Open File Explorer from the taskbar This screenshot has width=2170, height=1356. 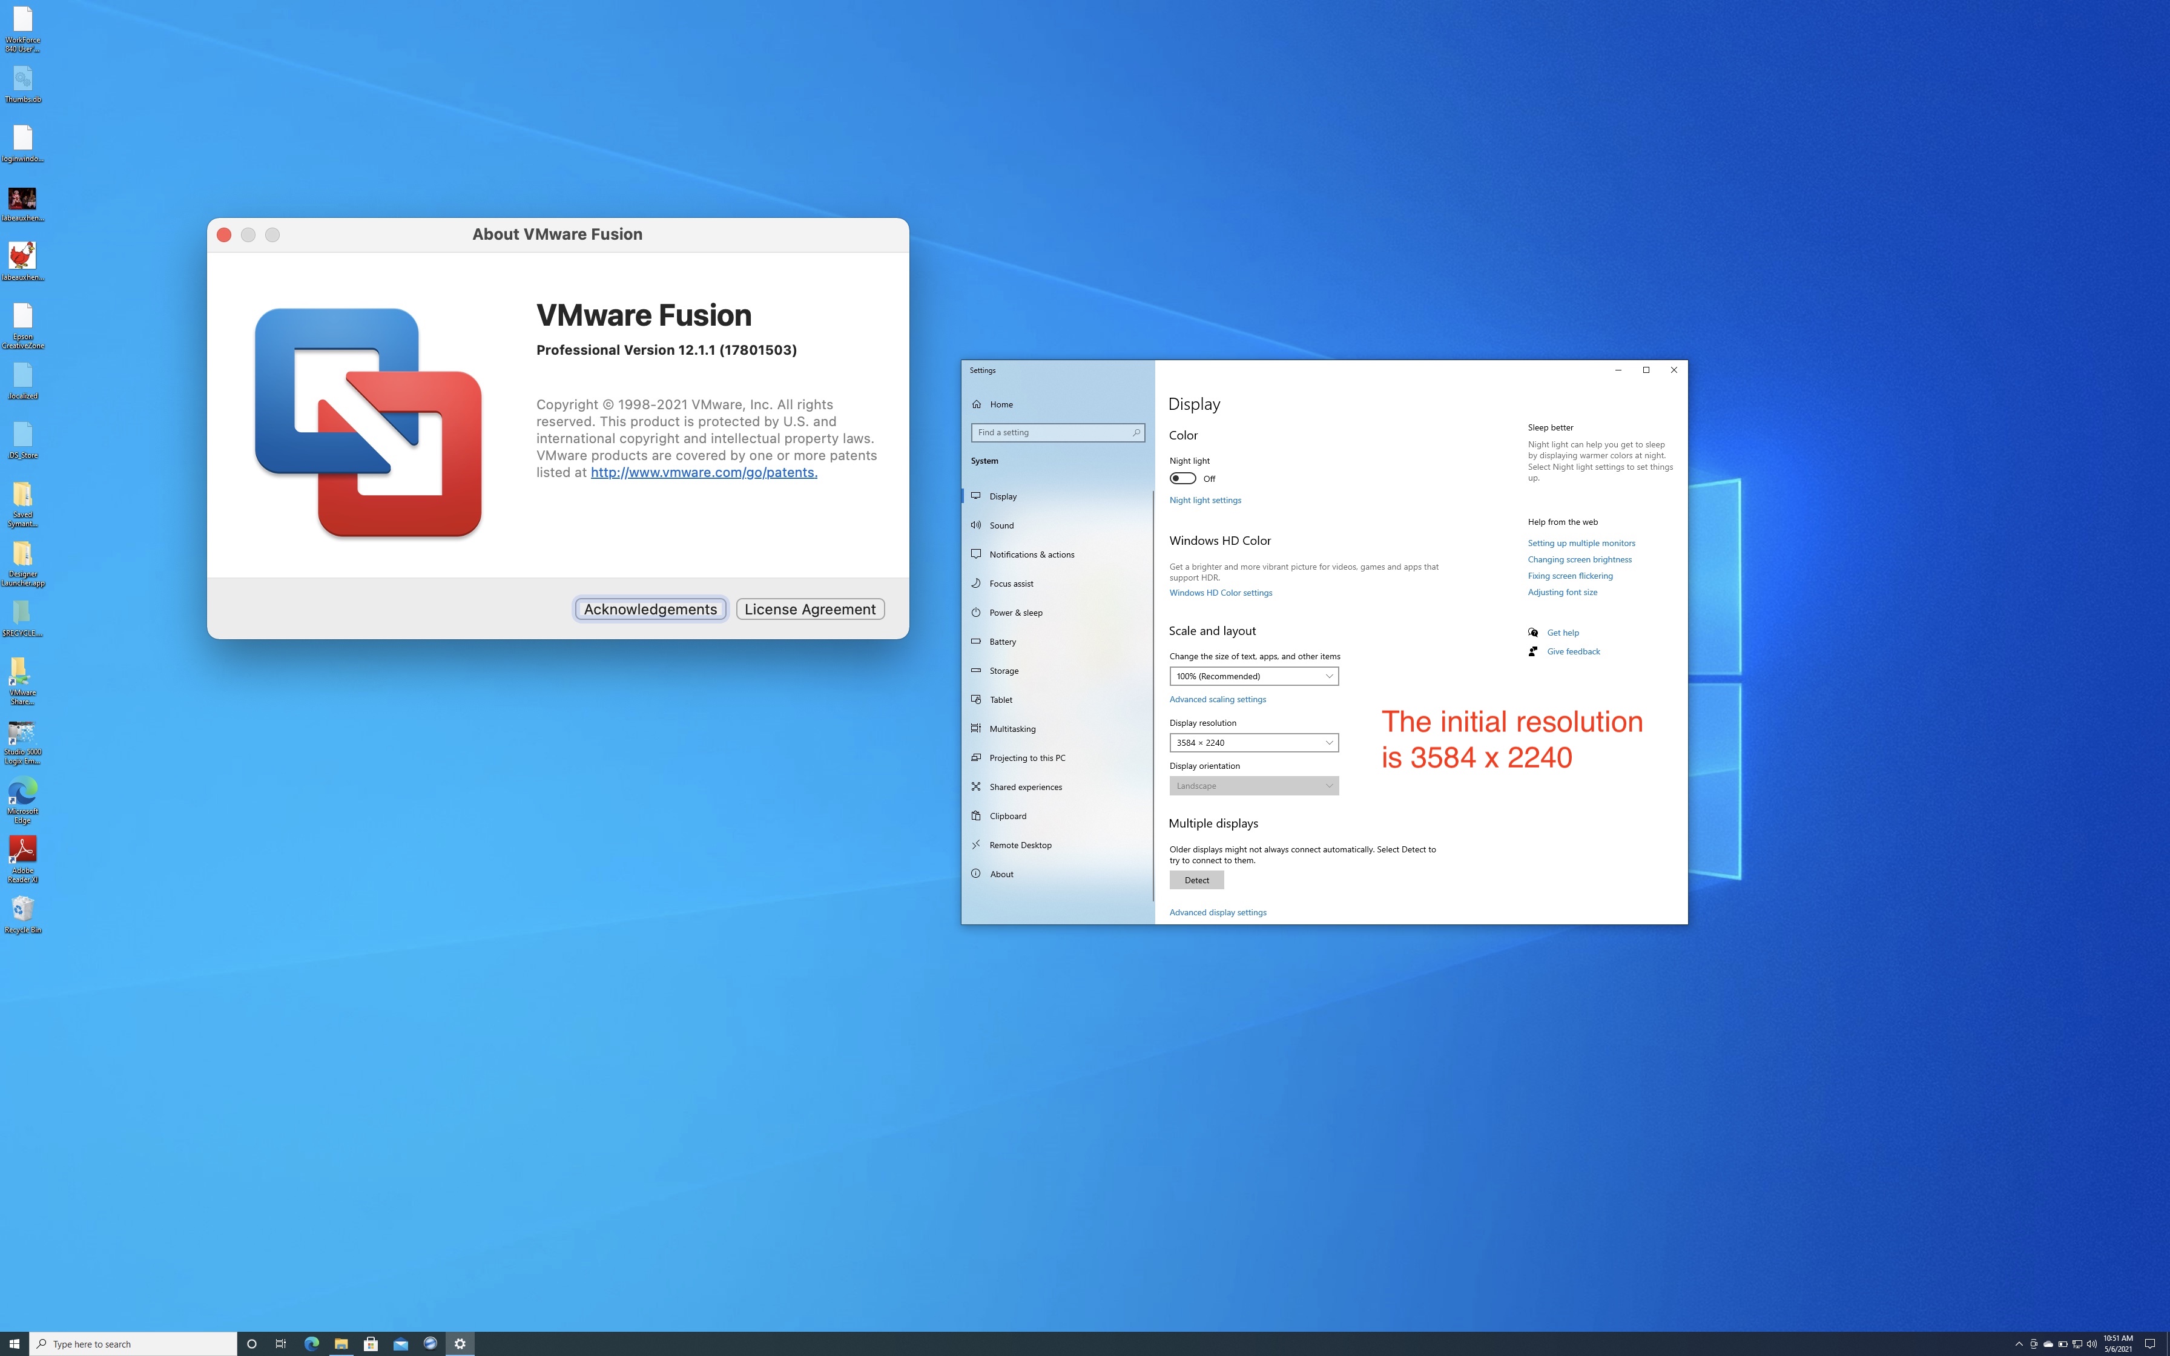pos(341,1343)
